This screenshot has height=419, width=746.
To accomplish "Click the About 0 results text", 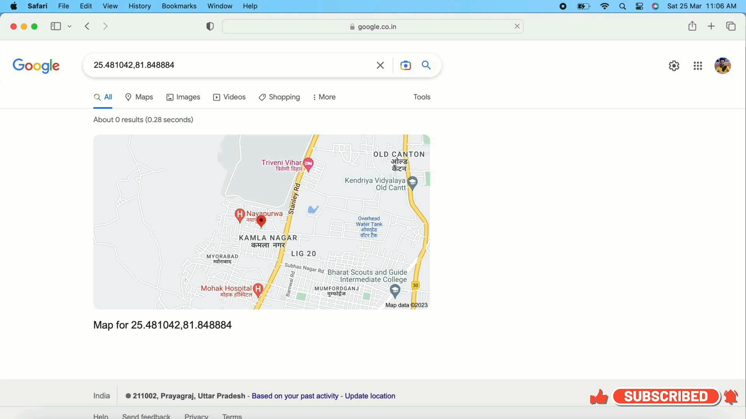I will click(143, 120).
